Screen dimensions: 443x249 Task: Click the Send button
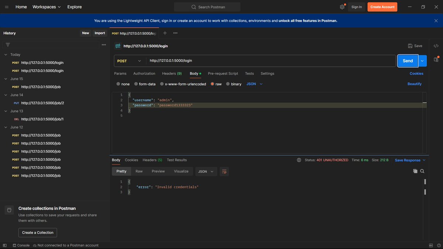[408, 61]
